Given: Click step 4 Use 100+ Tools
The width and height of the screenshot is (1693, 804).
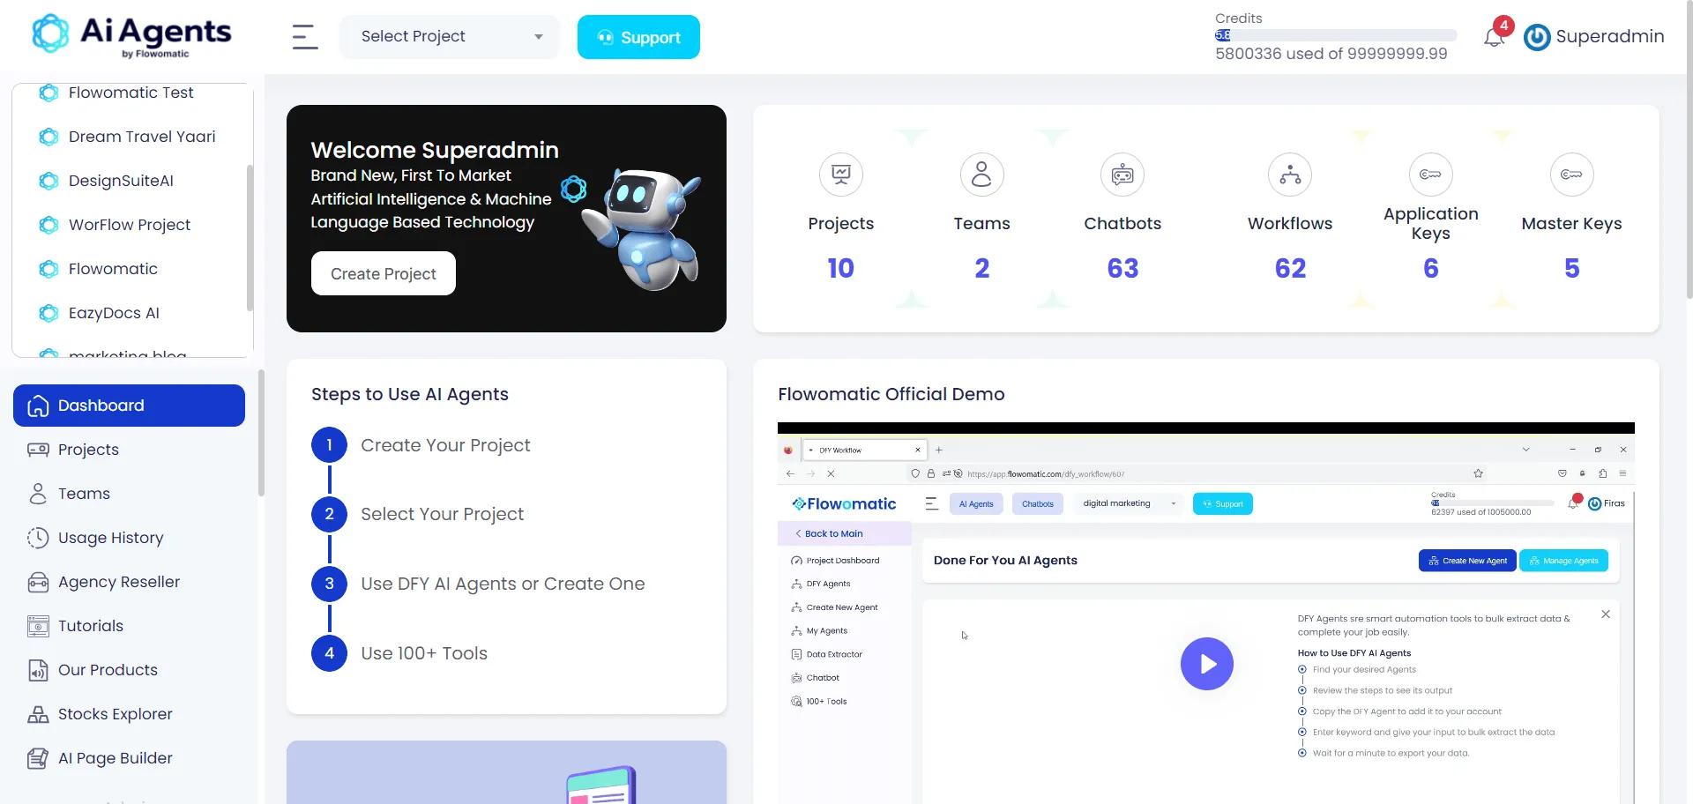Looking at the screenshot, I should [424, 653].
